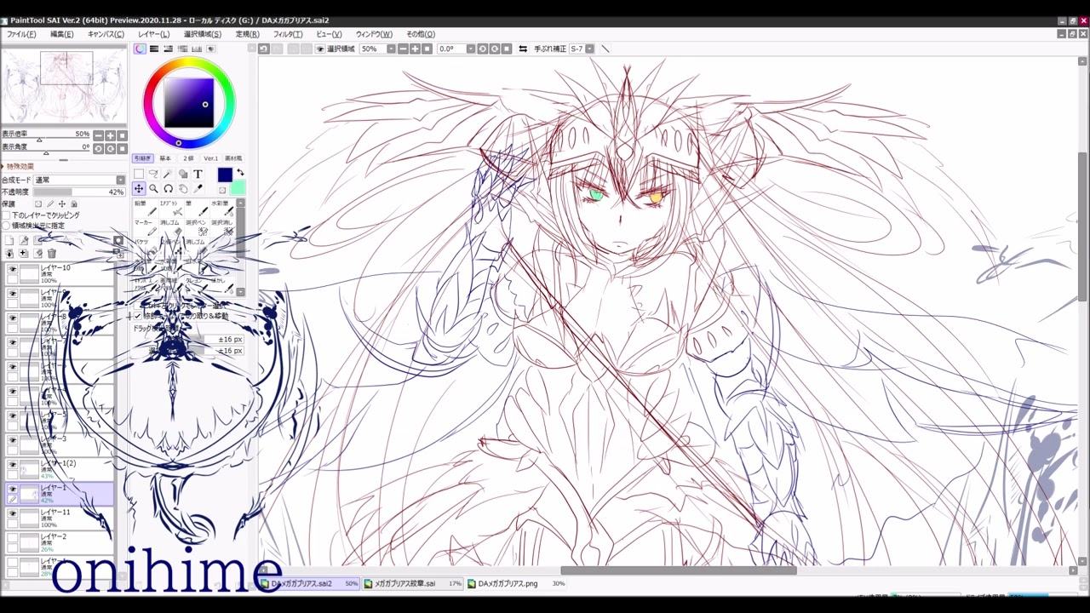Open the キャンバス(C) menu
Image resolution: width=1090 pixels, height=613 pixels.
point(106,34)
